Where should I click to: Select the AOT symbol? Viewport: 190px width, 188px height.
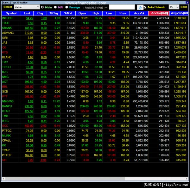click(5, 82)
